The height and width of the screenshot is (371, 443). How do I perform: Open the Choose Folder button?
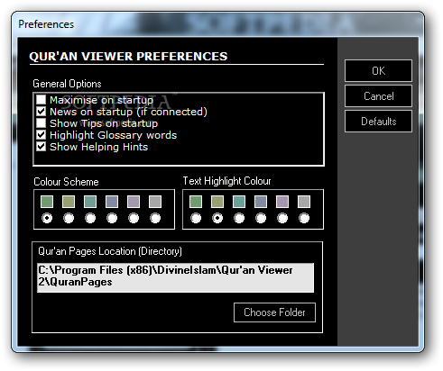pyautogui.click(x=274, y=312)
